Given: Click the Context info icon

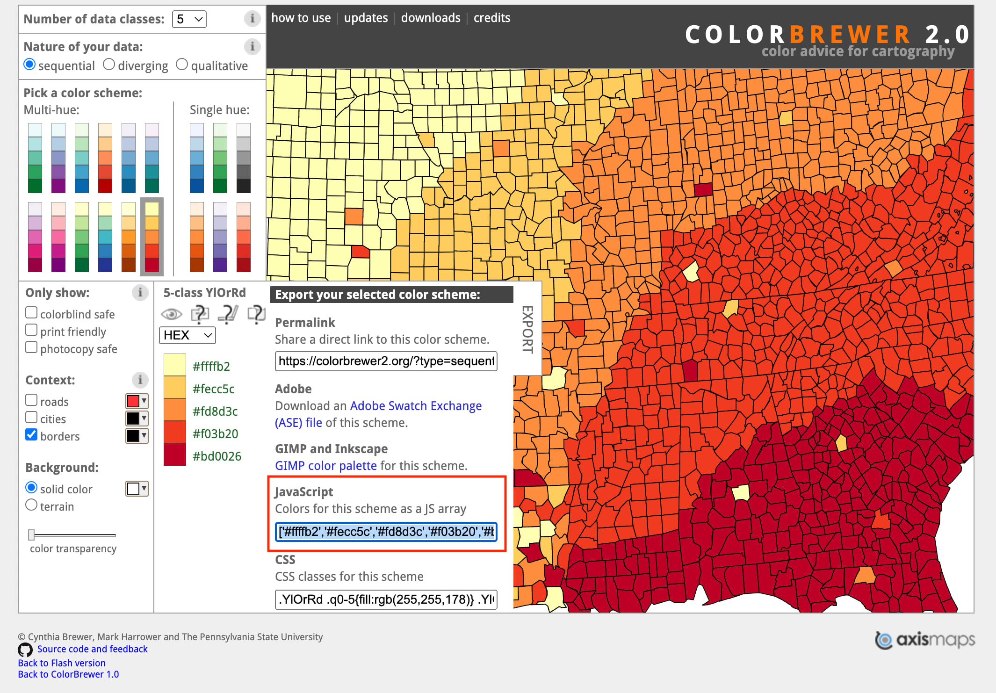Looking at the screenshot, I should [140, 380].
